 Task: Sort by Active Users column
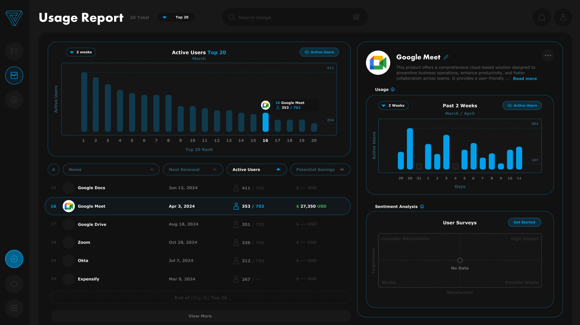coord(257,169)
